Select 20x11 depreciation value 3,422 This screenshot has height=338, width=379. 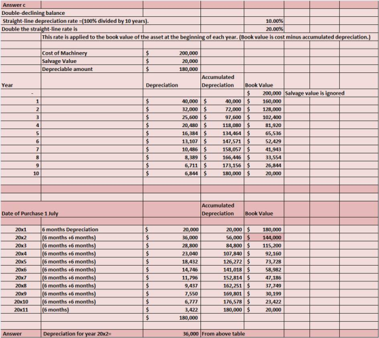click(x=172, y=310)
